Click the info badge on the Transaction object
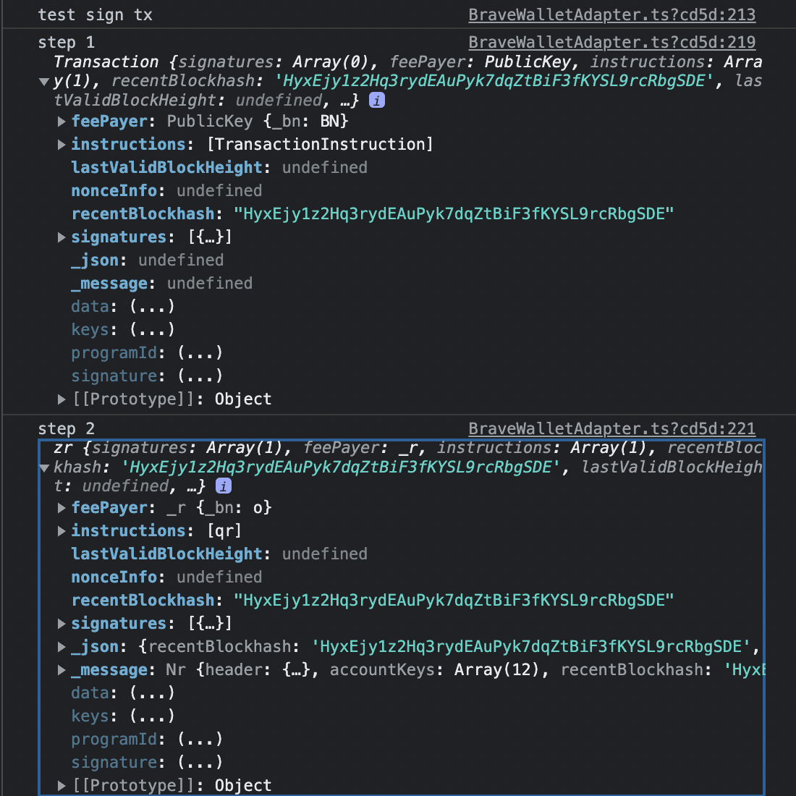Screen dimensions: 796x796 pyautogui.click(x=376, y=101)
